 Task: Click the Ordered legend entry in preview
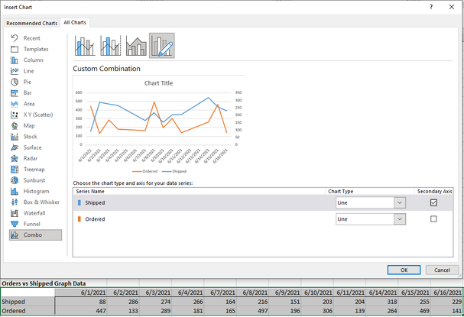coord(145,171)
